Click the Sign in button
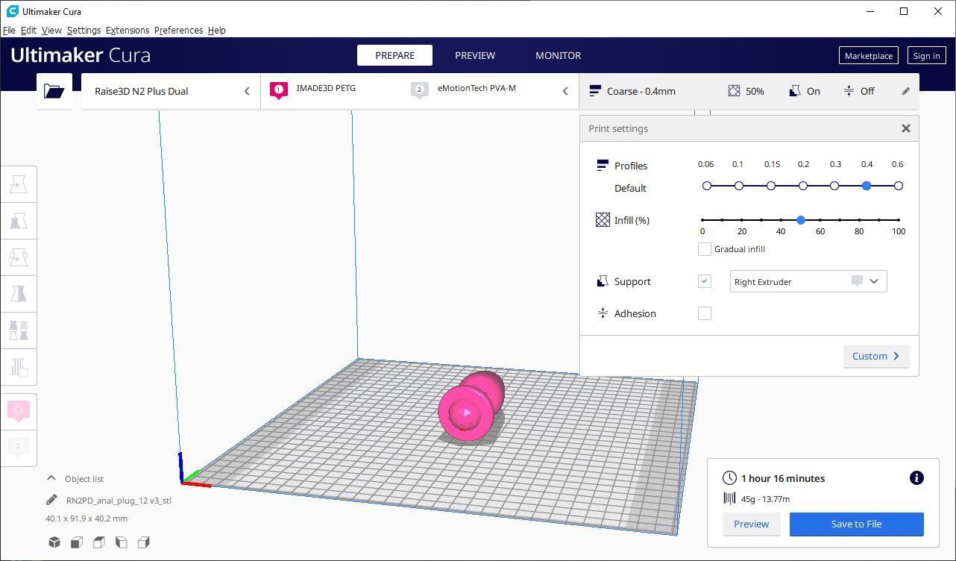This screenshot has height=561, width=956. [x=926, y=56]
